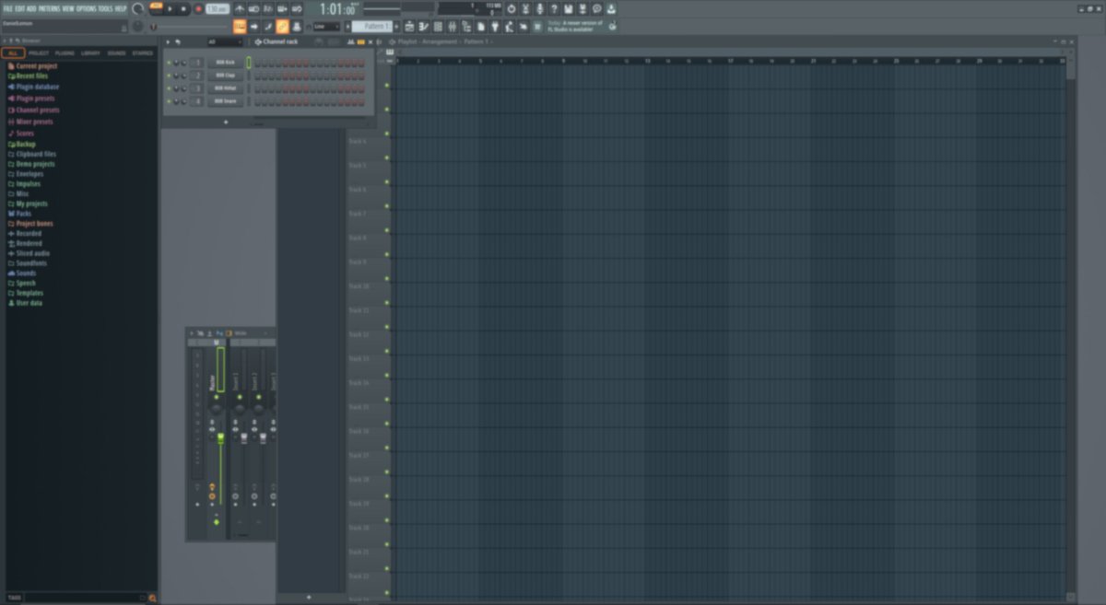Select the 808 Clap channel button

point(226,76)
